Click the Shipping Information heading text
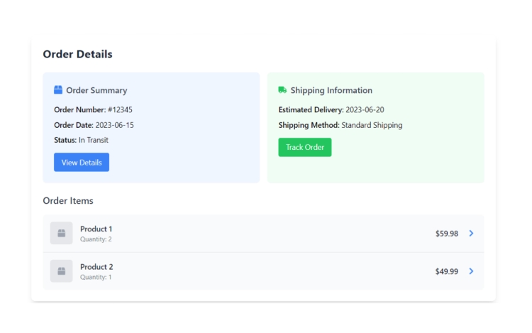532x333 pixels. [331, 90]
